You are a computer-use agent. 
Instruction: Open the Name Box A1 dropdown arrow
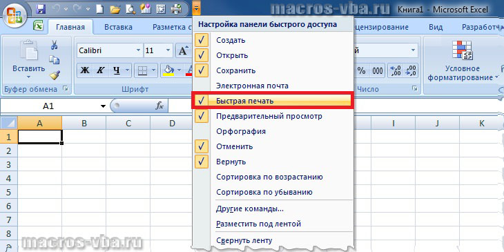pos(103,106)
